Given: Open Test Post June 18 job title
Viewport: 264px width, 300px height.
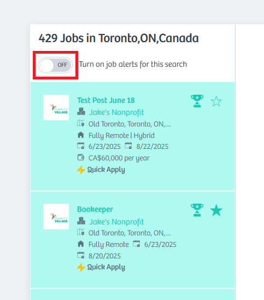Looking at the screenshot, I should click(x=106, y=100).
